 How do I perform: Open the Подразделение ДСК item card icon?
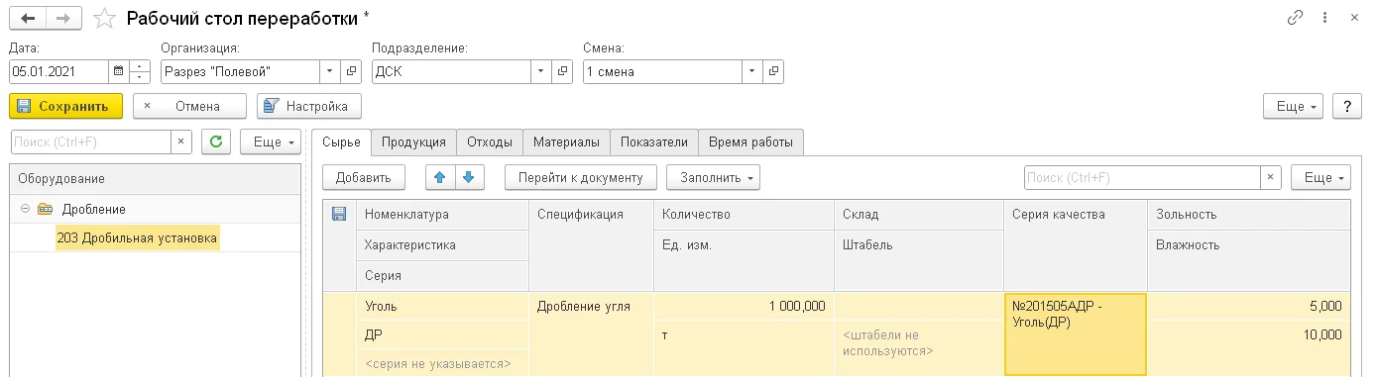coord(563,71)
